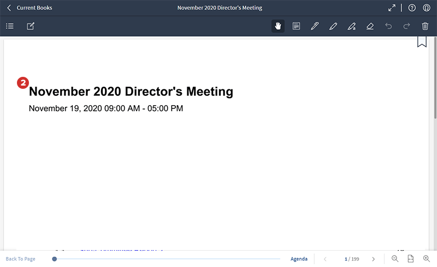Screen dimensions: 437x267
Task: Go to the next page
Action: click(x=374, y=259)
